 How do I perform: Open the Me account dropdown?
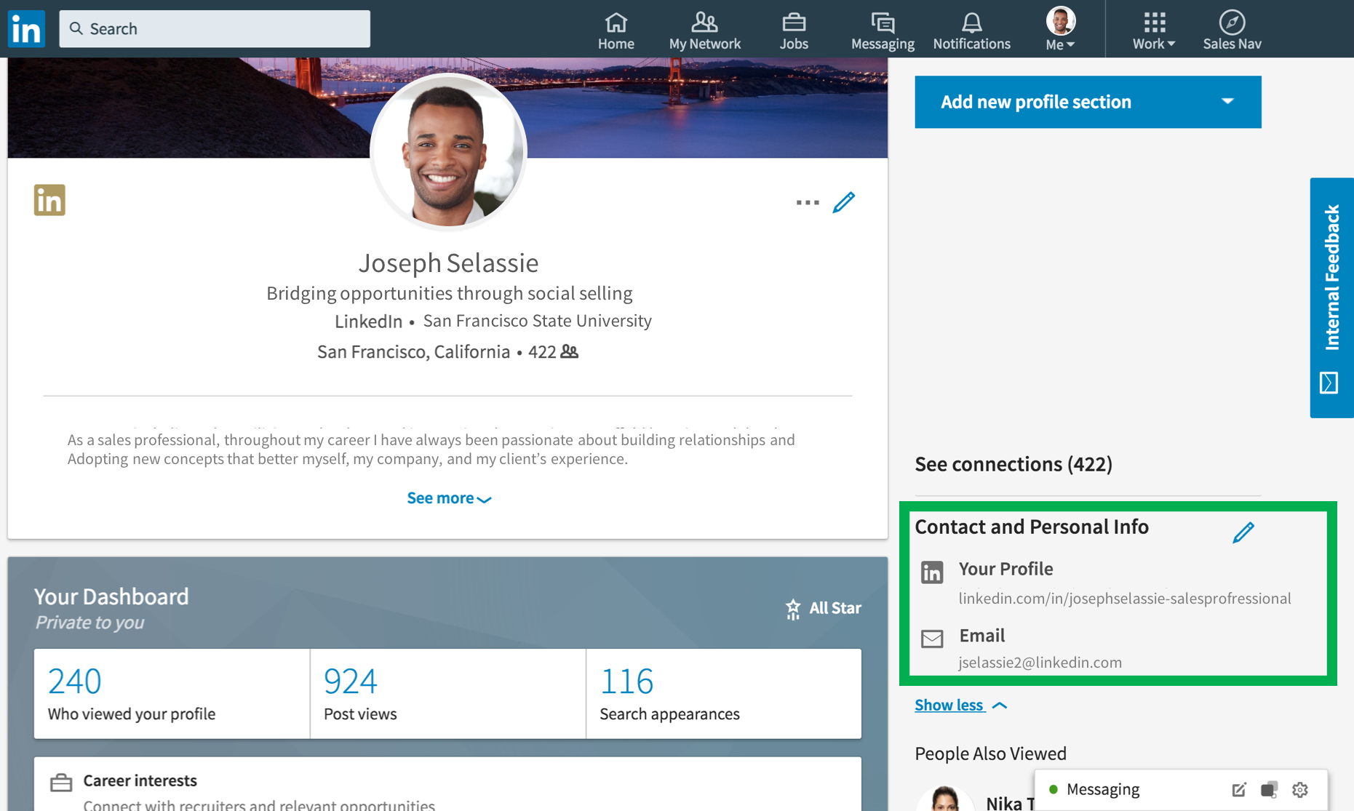click(1060, 30)
